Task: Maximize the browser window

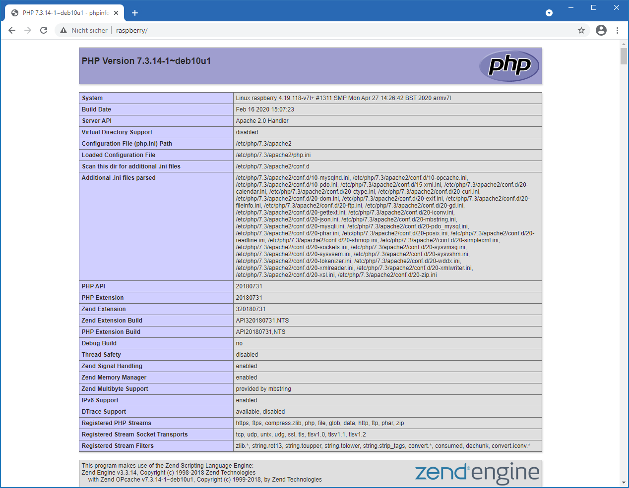Action: (593, 7)
